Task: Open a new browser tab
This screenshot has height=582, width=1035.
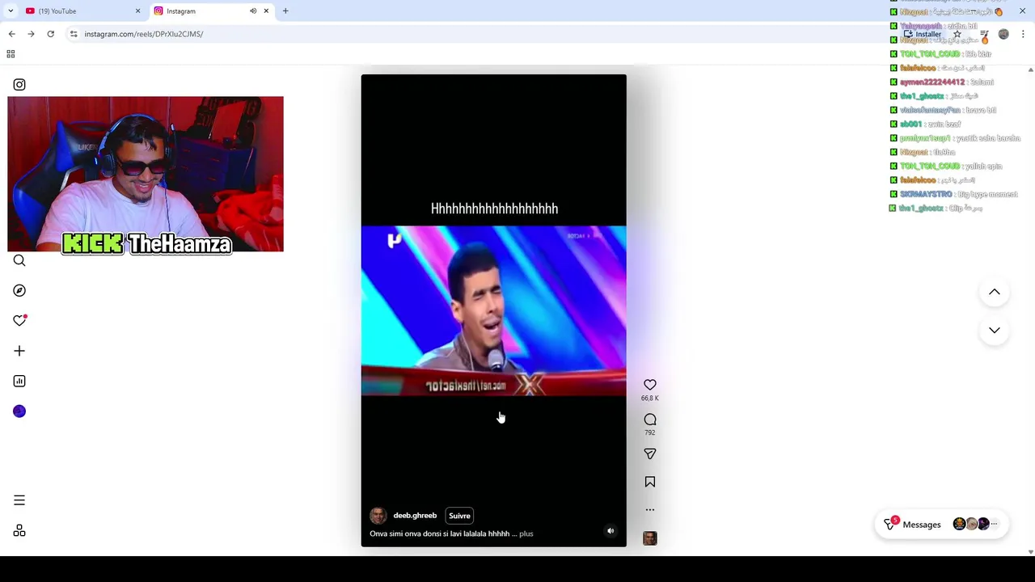Action: click(x=285, y=11)
